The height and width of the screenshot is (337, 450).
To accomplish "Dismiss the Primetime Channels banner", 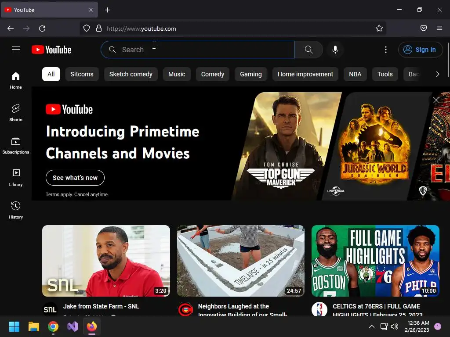I will pyautogui.click(x=436, y=100).
